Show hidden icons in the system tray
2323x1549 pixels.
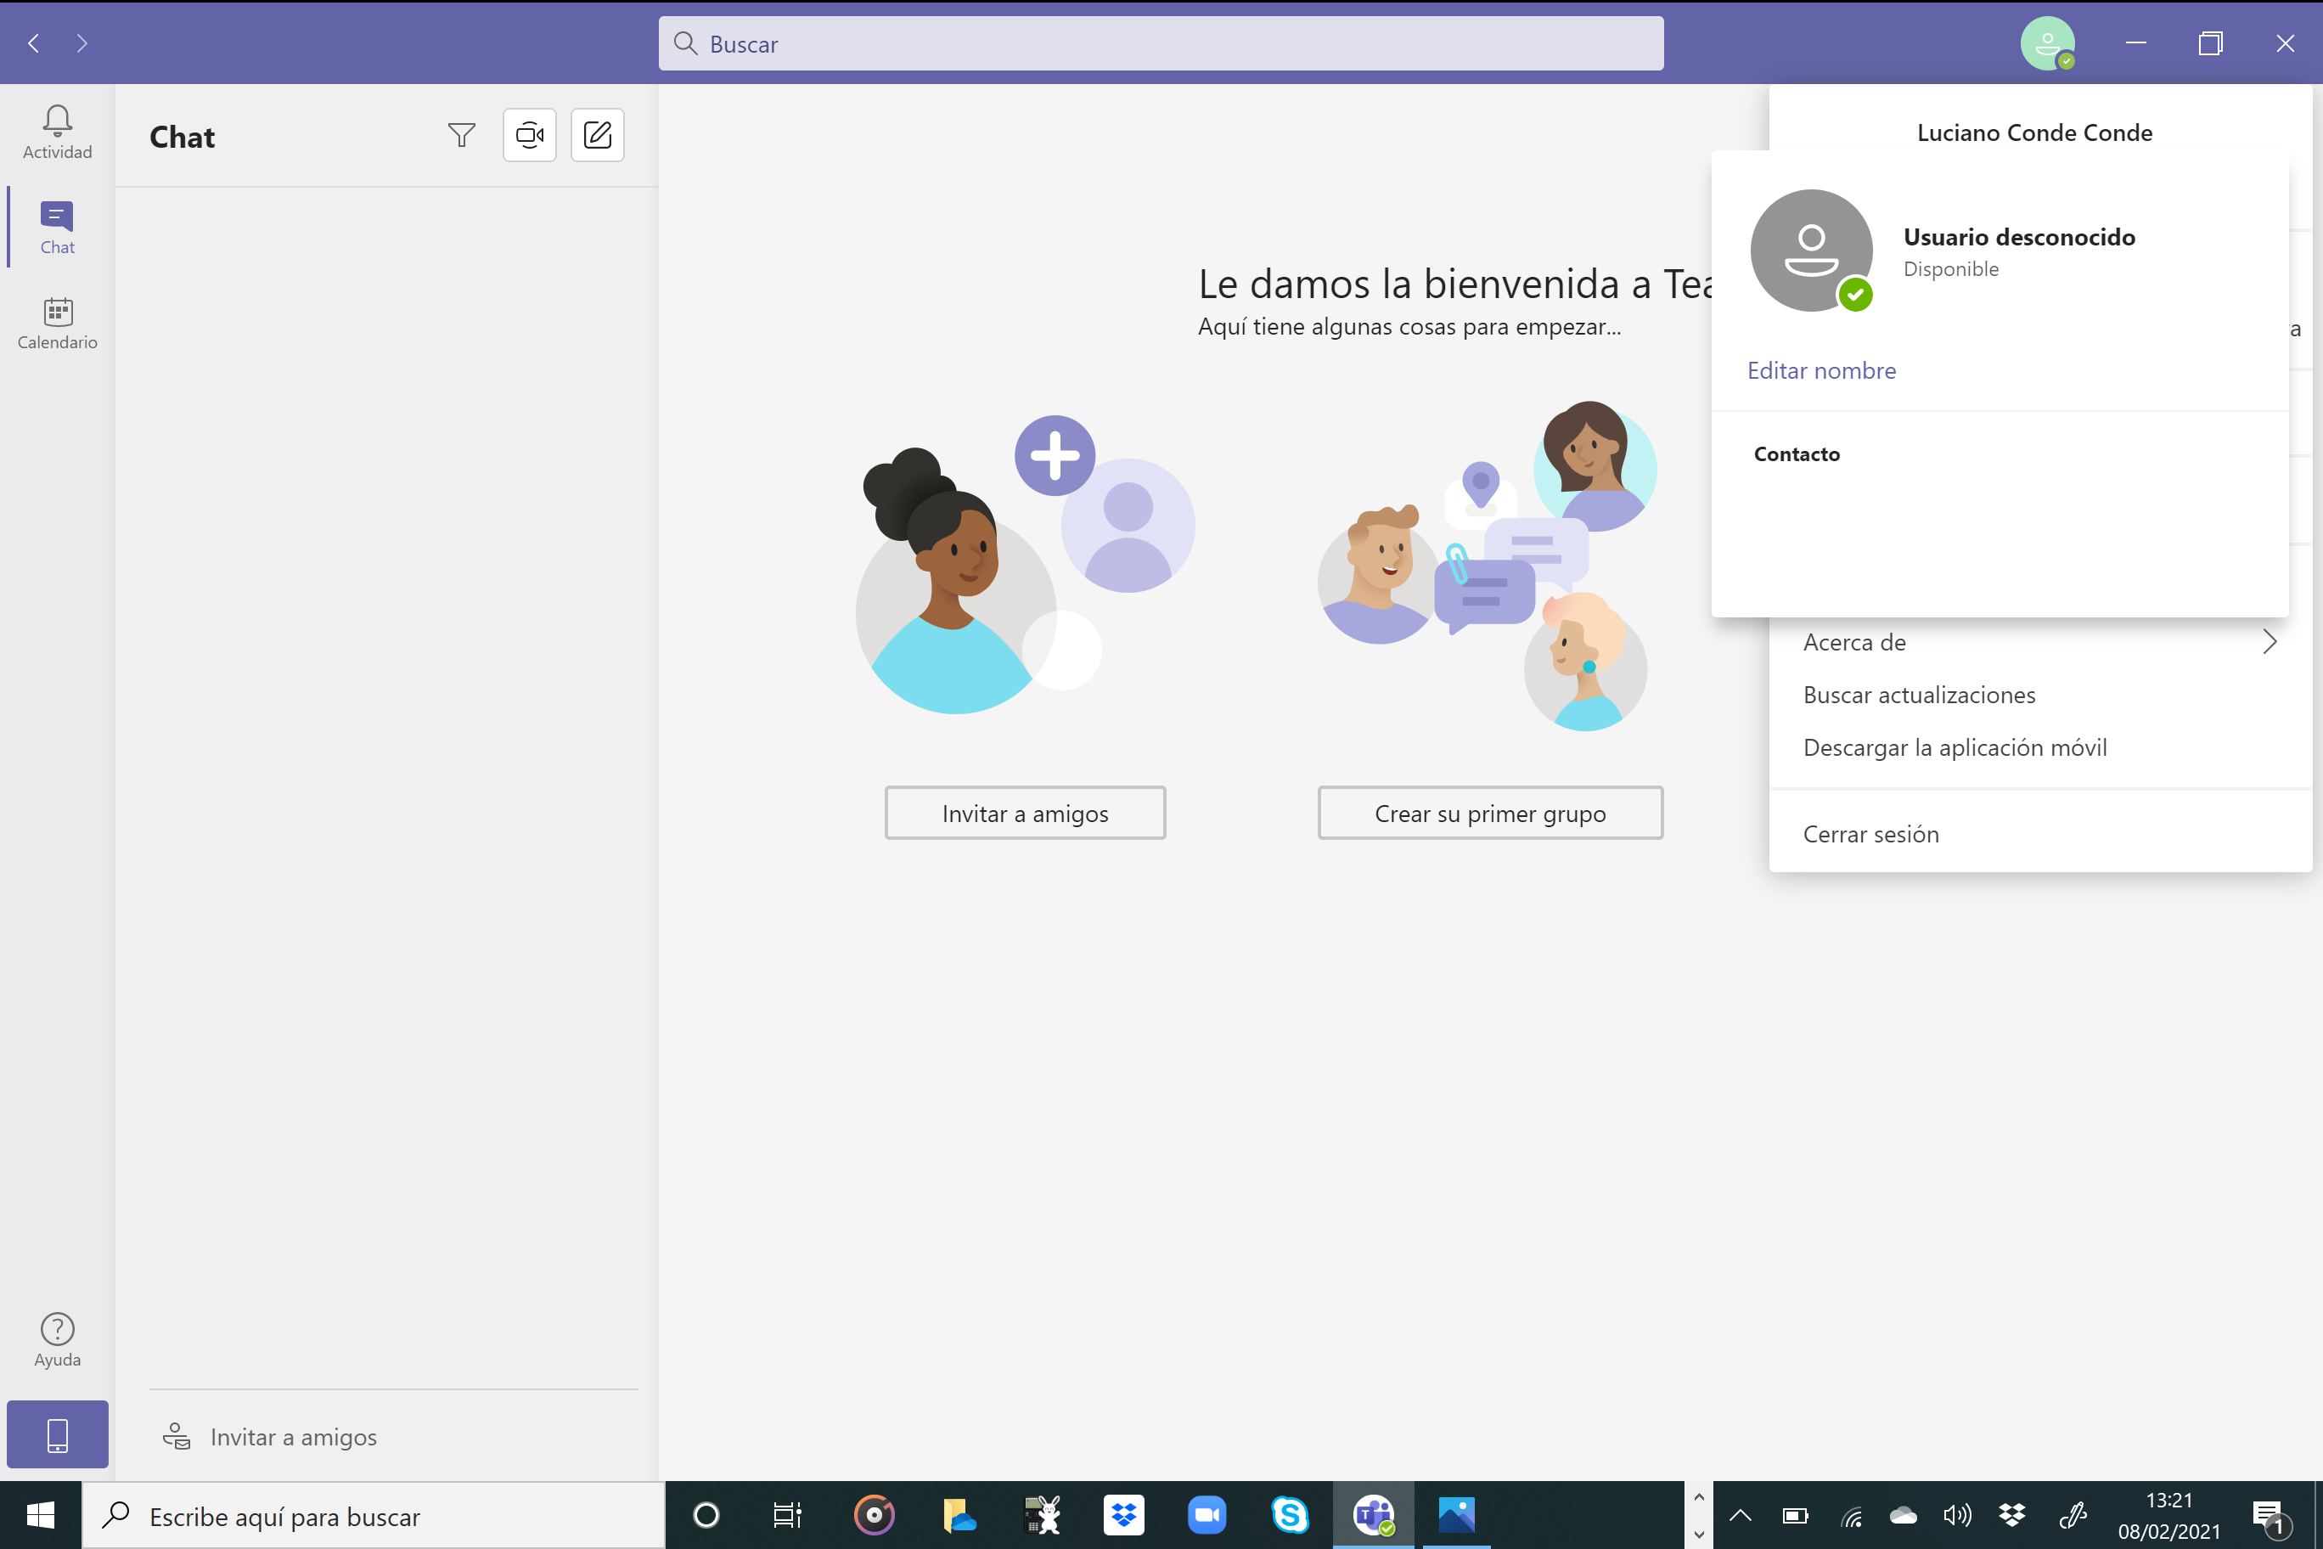pyautogui.click(x=1740, y=1515)
